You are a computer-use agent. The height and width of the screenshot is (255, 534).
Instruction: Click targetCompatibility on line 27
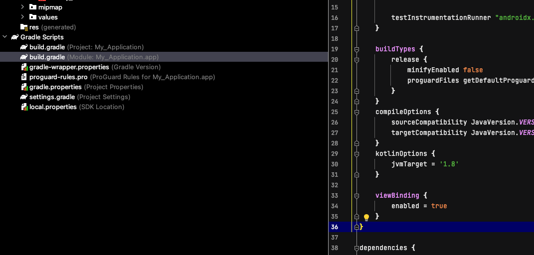429,132
